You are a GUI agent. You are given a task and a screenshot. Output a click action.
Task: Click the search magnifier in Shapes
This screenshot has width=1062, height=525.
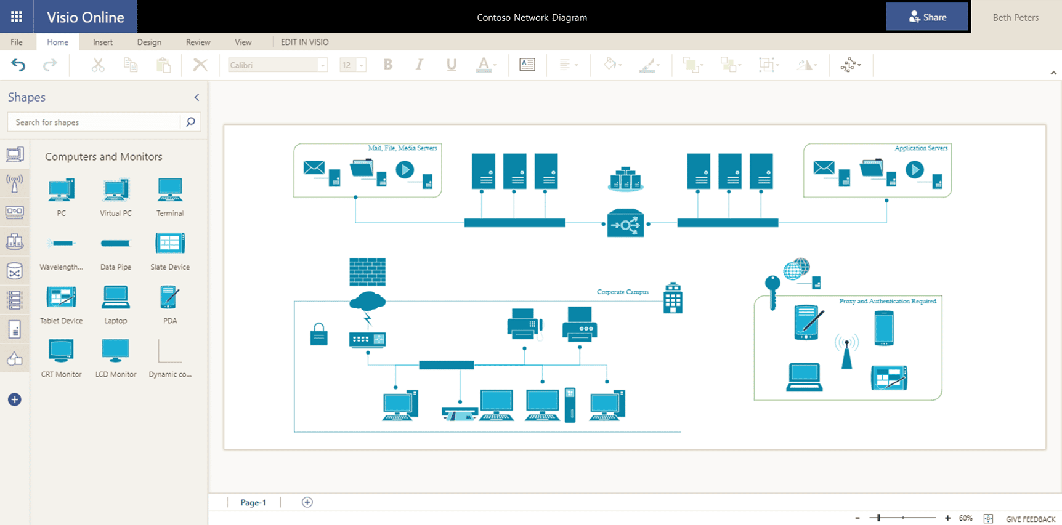(x=190, y=122)
